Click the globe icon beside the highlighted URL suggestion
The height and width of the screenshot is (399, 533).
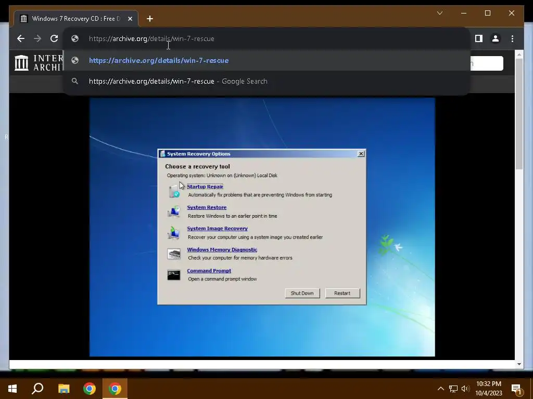tap(75, 60)
